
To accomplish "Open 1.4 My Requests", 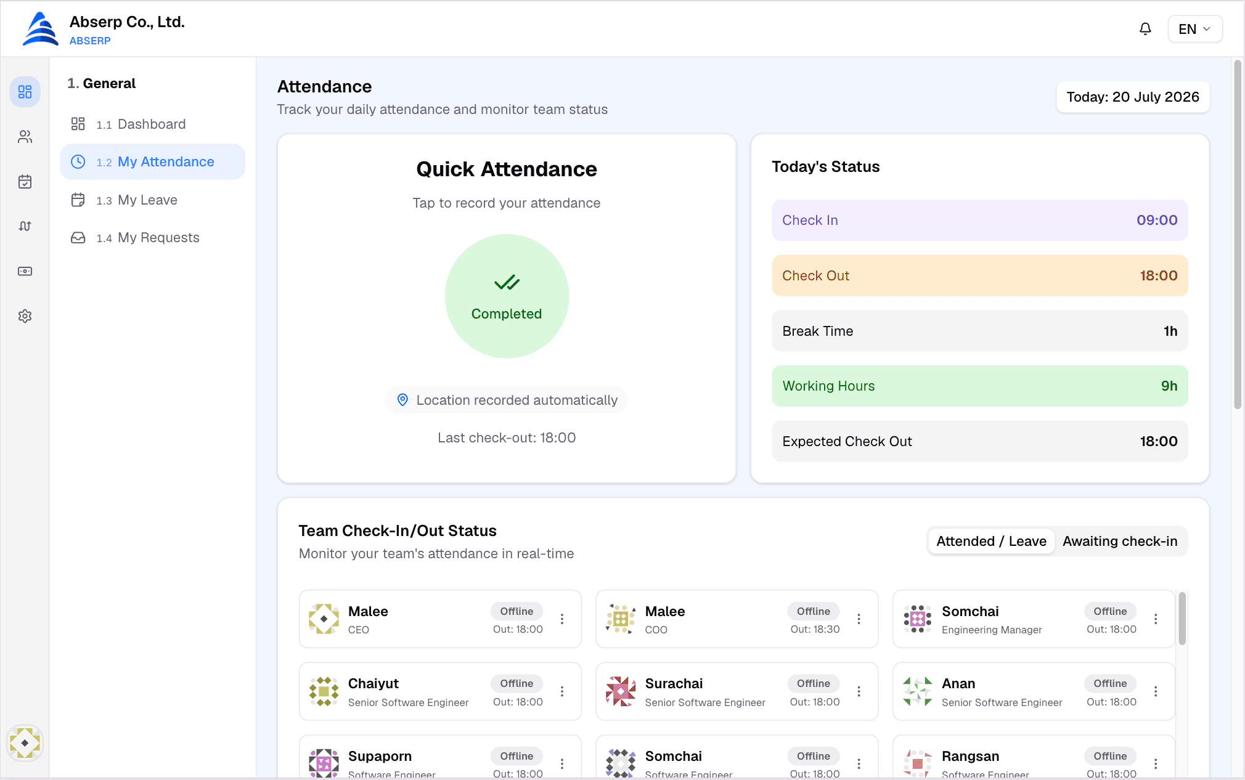I will [x=153, y=237].
